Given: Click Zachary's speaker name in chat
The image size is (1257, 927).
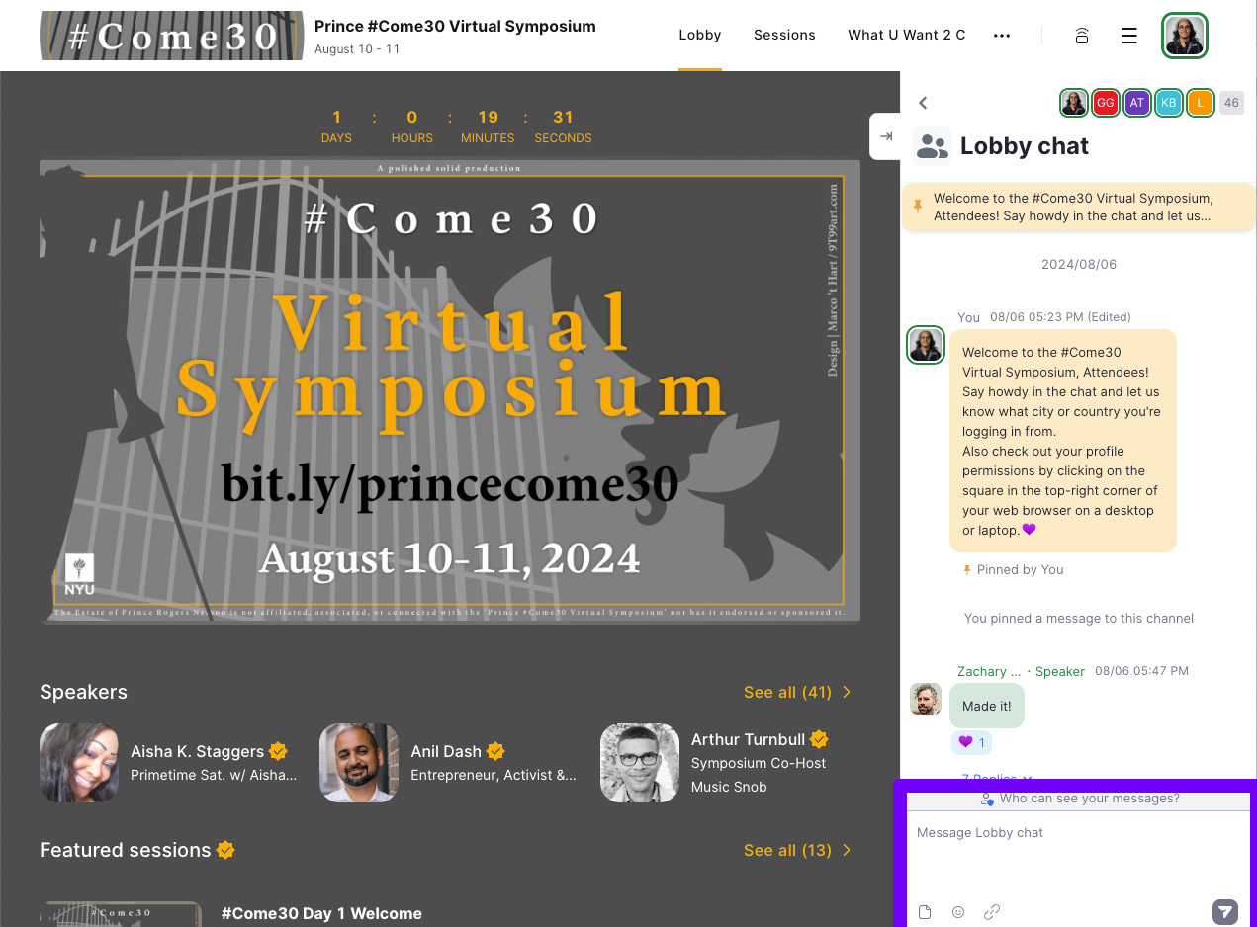Looking at the screenshot, I should [x=989, y=671].
